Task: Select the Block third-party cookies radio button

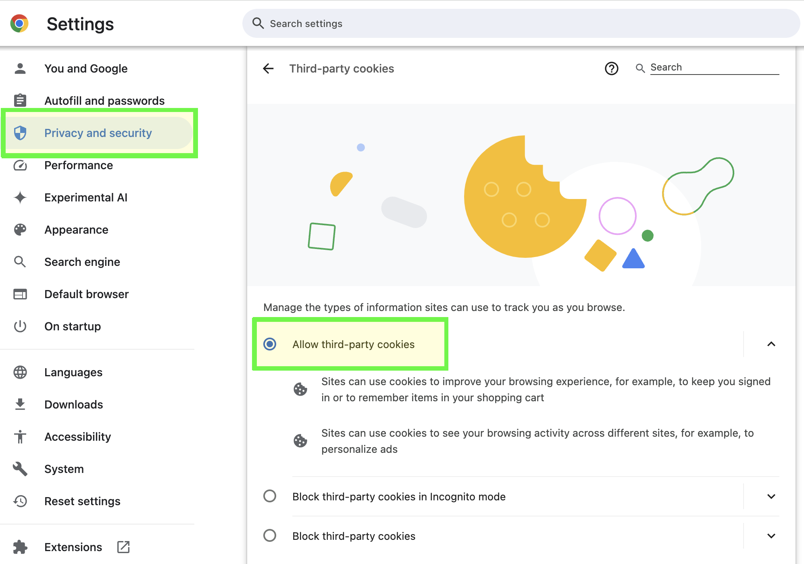Action: click(x=270, y=536)
